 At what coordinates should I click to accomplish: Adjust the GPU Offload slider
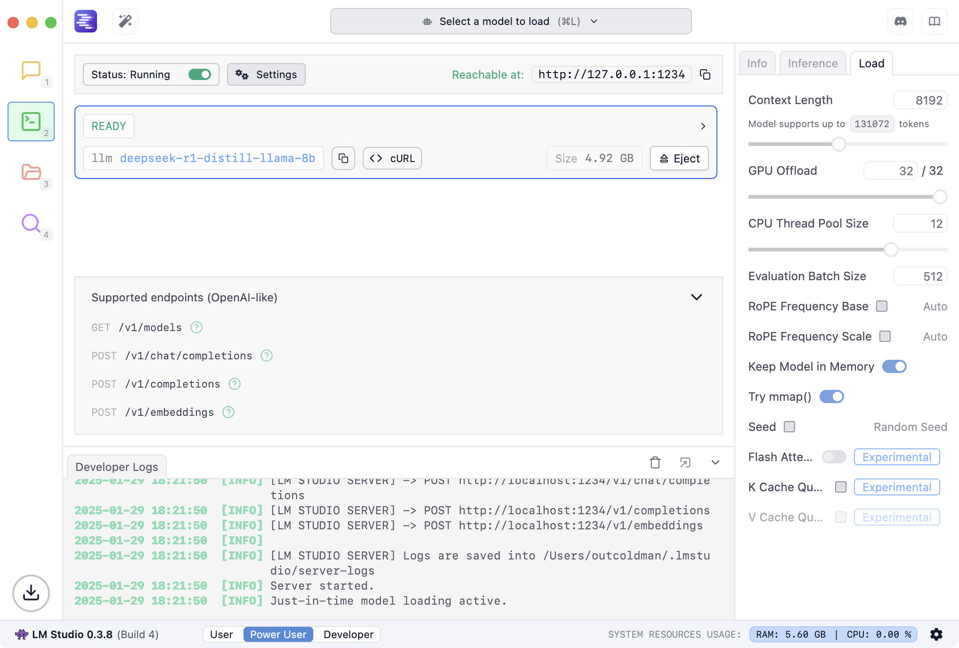(x=940, y=197)
